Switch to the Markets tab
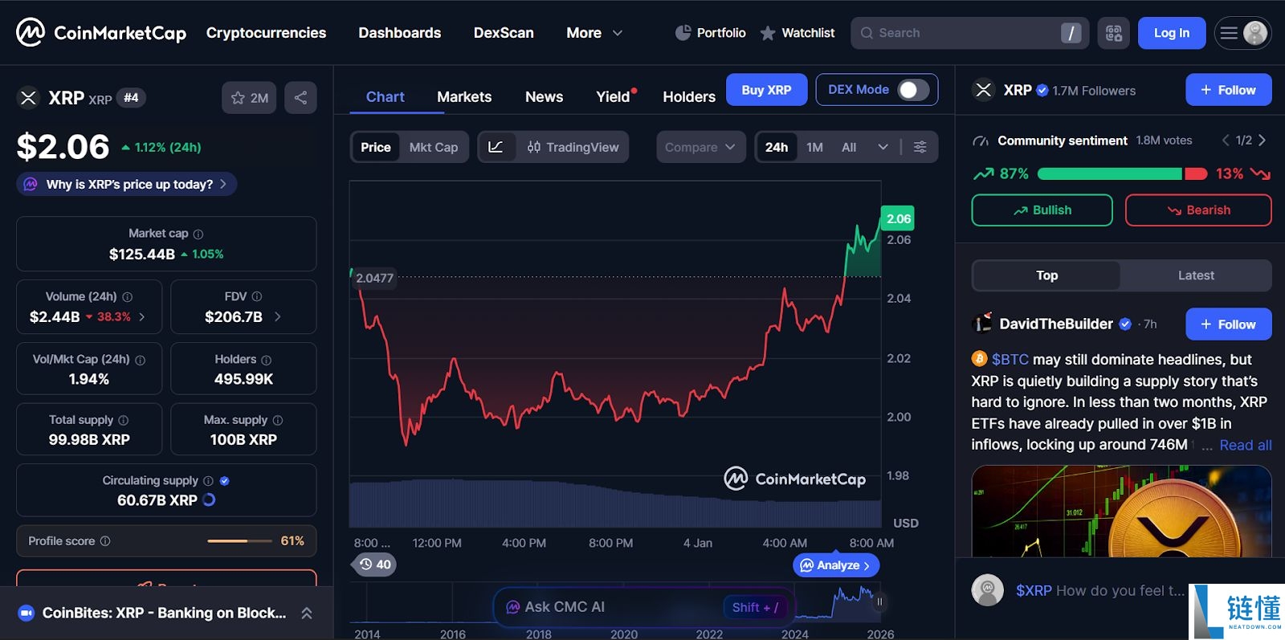 click(464, 97)
